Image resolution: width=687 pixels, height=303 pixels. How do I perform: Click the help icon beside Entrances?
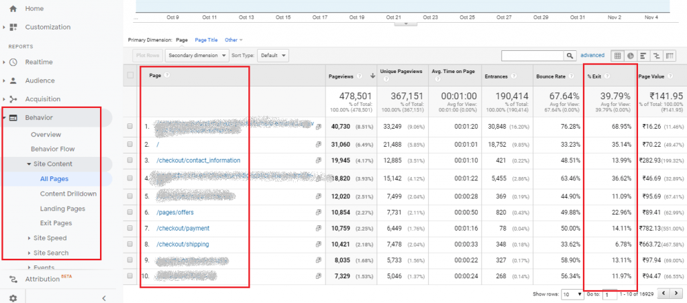coord(513,76)
